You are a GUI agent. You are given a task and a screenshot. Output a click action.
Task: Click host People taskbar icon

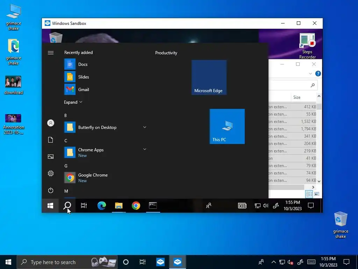tap(261, 262)
